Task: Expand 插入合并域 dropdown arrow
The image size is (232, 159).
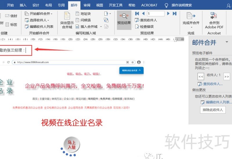Action: click(x=101, y=27)
